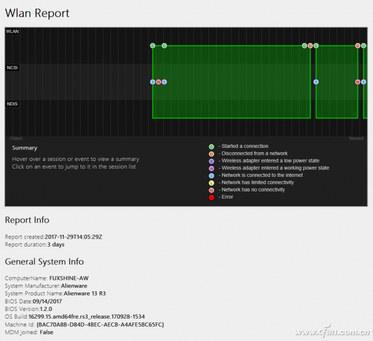Click the 'Newest' timeline label
Screen dimensions: 373x341
click(x=356, y=138)
